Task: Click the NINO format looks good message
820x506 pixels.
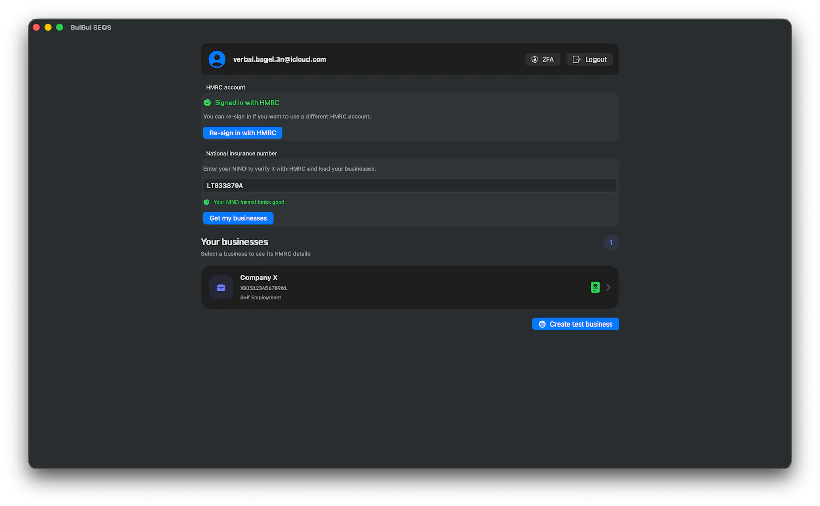Action: pos(250,202)
